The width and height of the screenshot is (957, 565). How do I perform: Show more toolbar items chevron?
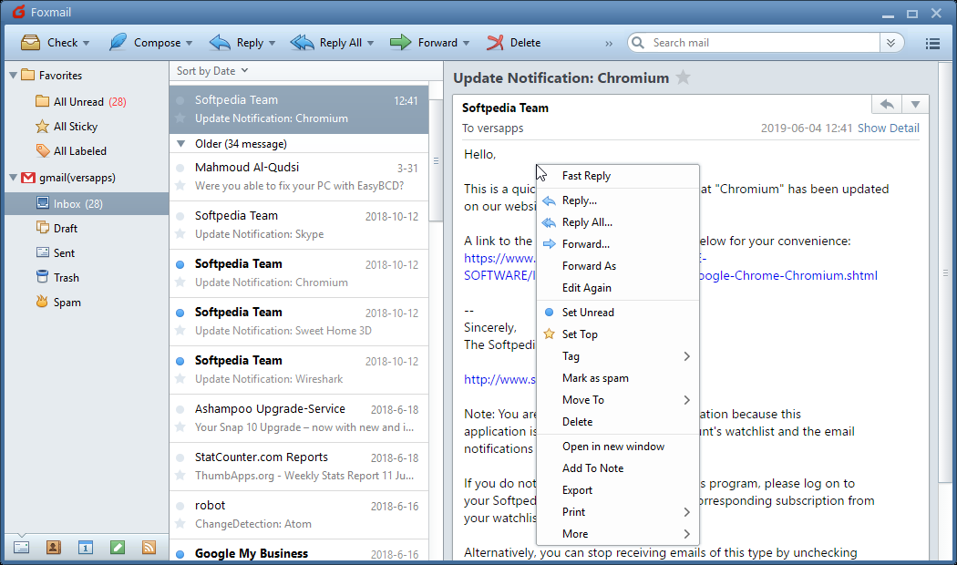pos(609,44)
